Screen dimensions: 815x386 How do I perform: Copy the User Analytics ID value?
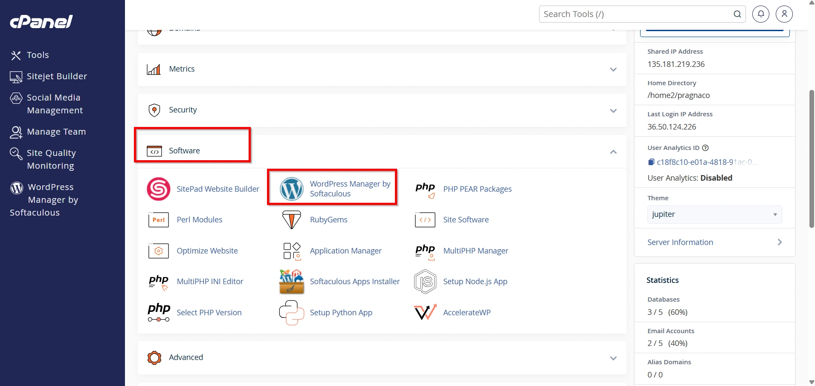(651, 162)
